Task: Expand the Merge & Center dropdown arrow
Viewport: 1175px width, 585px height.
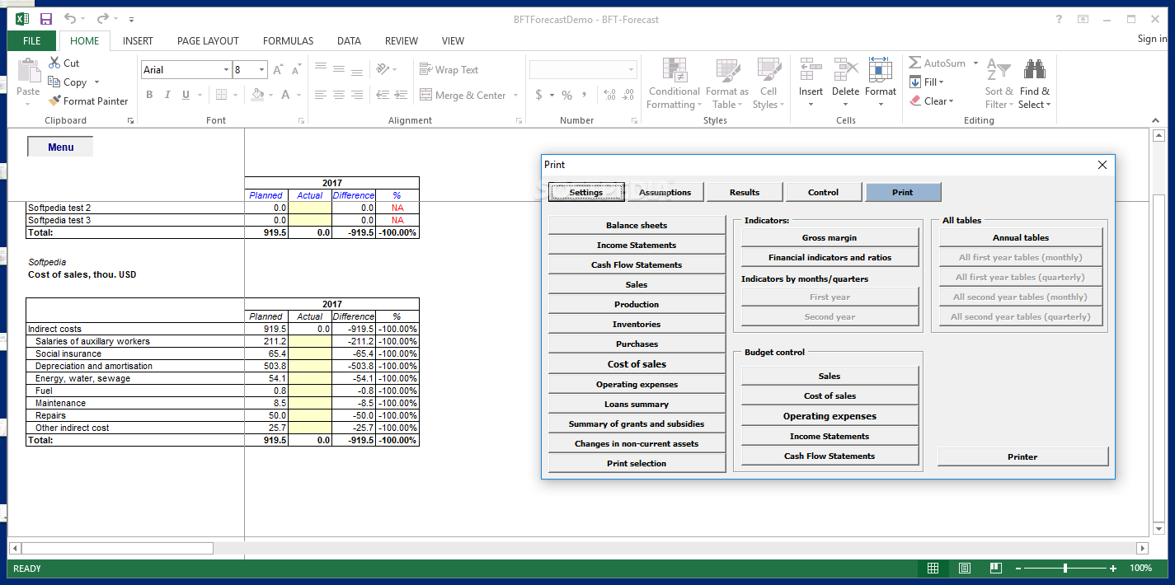Action: (516, 96)
